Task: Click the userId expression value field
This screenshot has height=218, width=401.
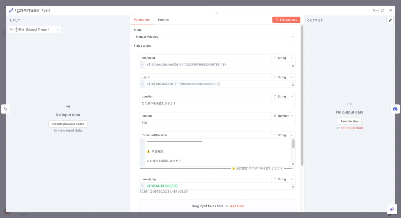Action: coord(217,84)
